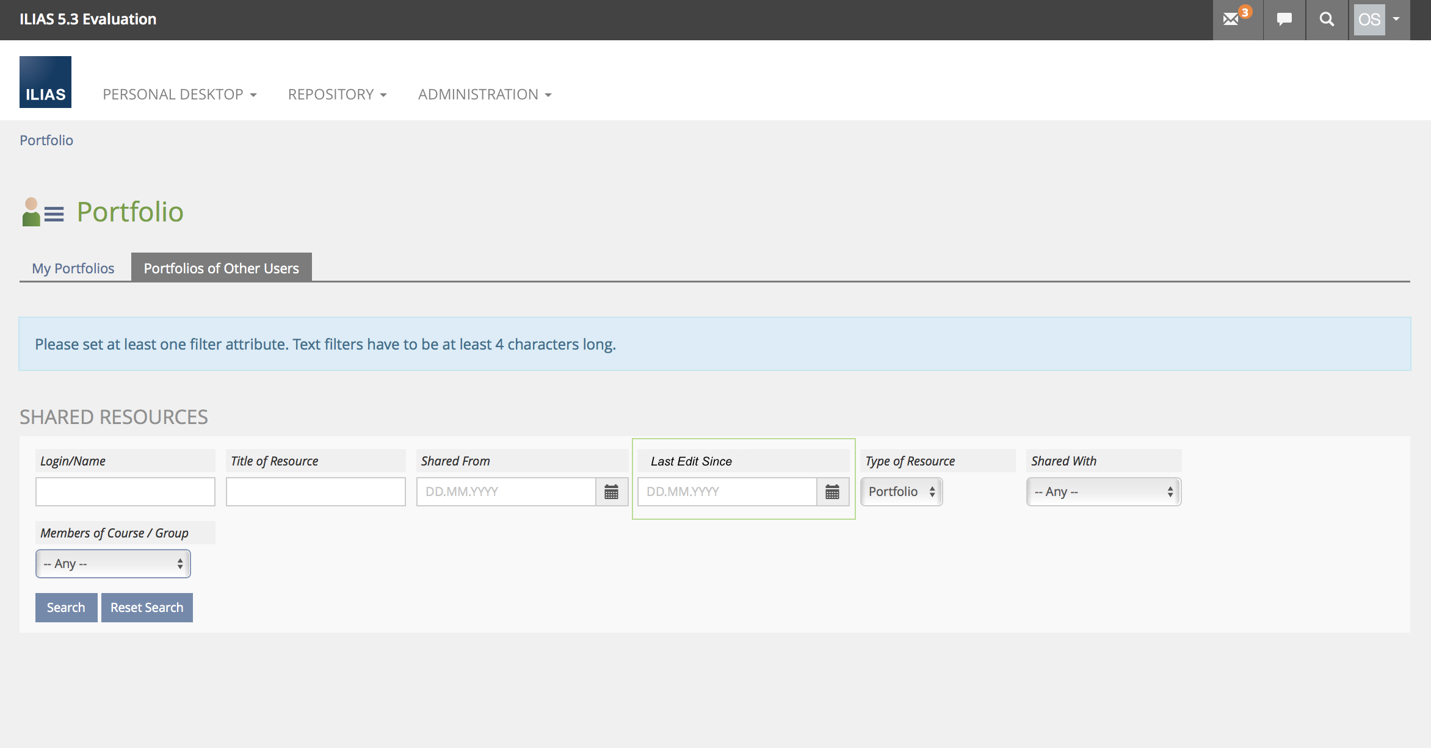Image resolution: width=1431 pixels, height=748 pixels.
Task: Open the Shared With dropdown
Action: tap(1103, 492)
